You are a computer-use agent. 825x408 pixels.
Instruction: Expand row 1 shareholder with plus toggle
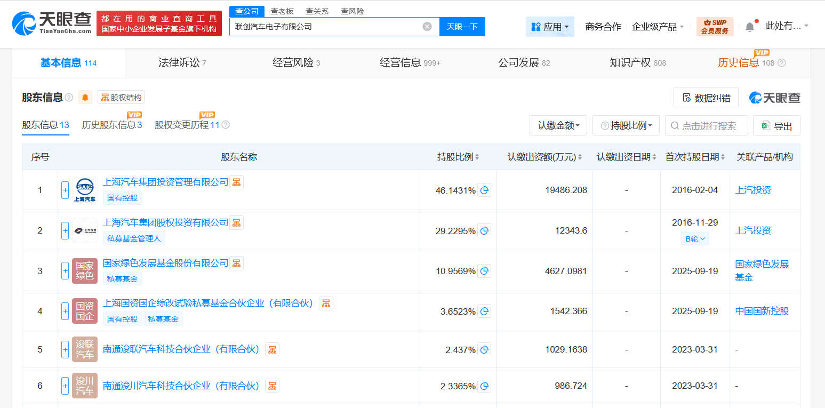click(x=65, y=190)
